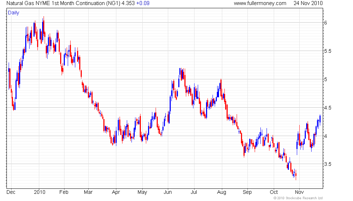353x201 pixels.
Task: Select the 'Daily' interval label
Action: click(14, 13)
